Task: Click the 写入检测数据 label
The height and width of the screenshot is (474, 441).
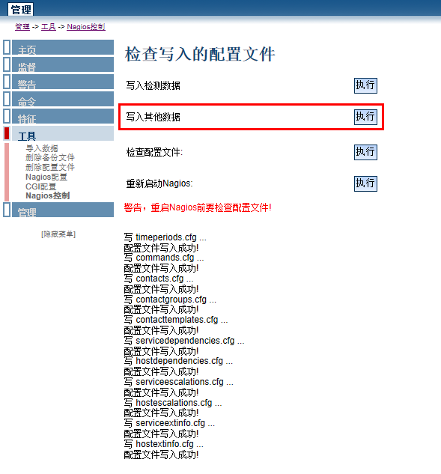Action: click(x=153, y=85)
